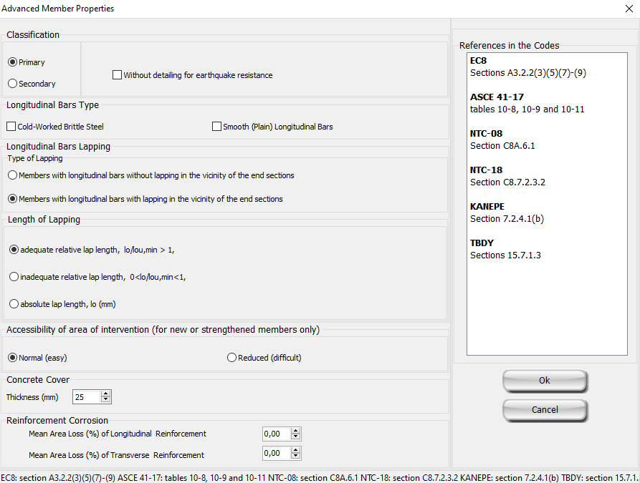Viewport: 640px width, 483px height.
Task: Select the Secondary classification radio button
Action: tap(12, 84)
